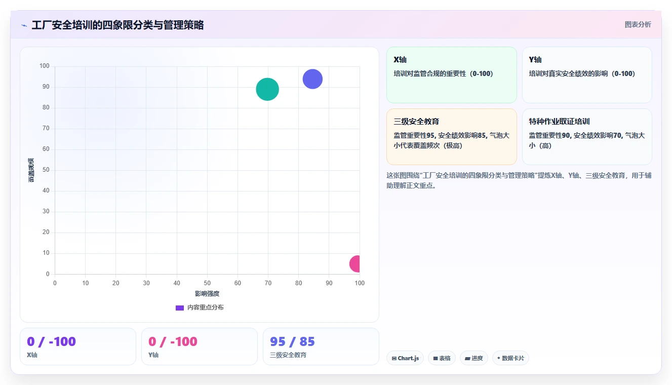This screenshot has width=672, height=385.
Task: Click the 覆盖规模 vertical axis title
Action: coord(31,170)
